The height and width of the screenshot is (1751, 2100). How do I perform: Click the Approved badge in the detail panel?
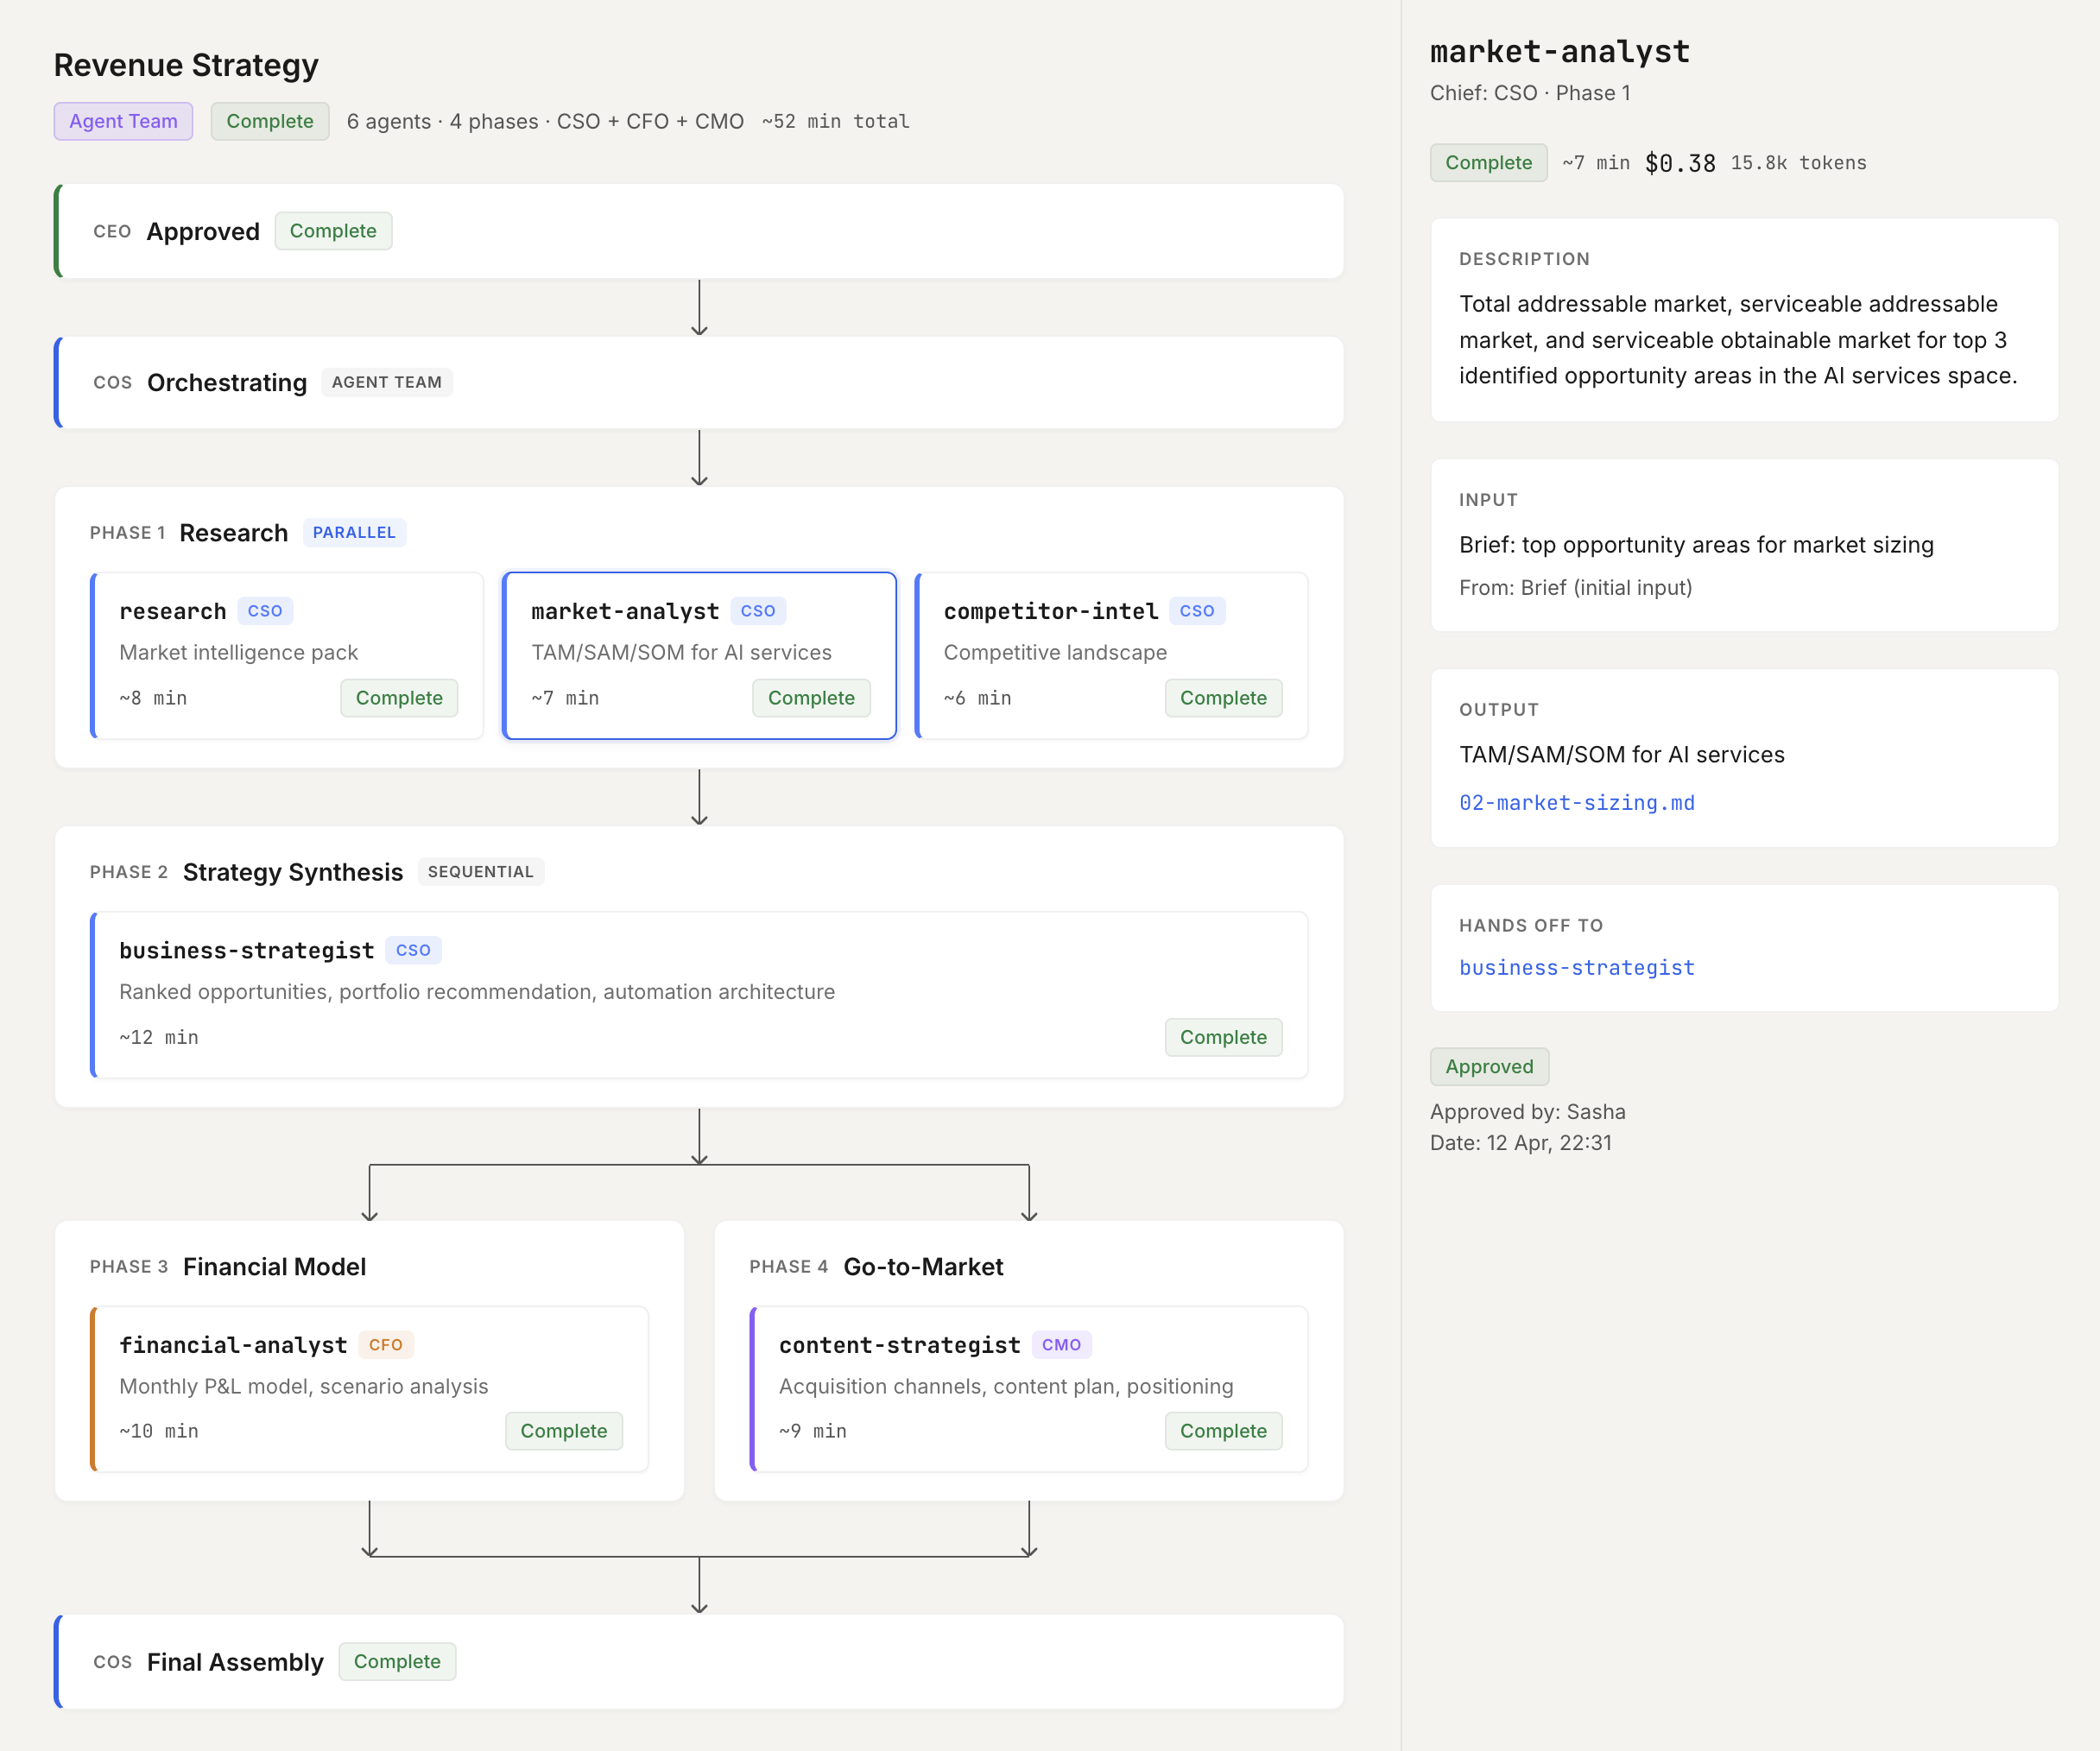pyautogui.click(x=1489, y=1067)
